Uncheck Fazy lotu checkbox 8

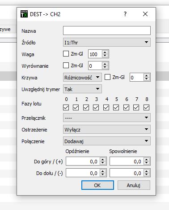[146, 108]
